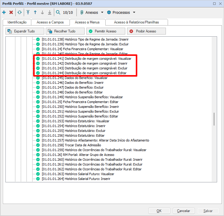224x216 pixels.
Task: Select row Histórico Suspensão Benefício: Inserir
Action: coord(80,107)
